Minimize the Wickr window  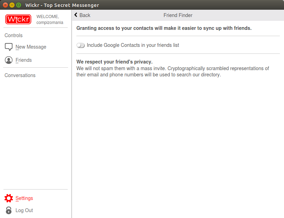click(12, 5)
